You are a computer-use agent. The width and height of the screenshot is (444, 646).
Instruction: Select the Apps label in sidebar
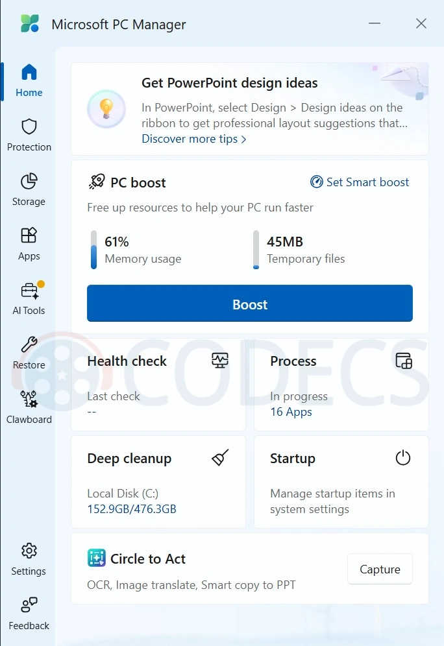29,256
